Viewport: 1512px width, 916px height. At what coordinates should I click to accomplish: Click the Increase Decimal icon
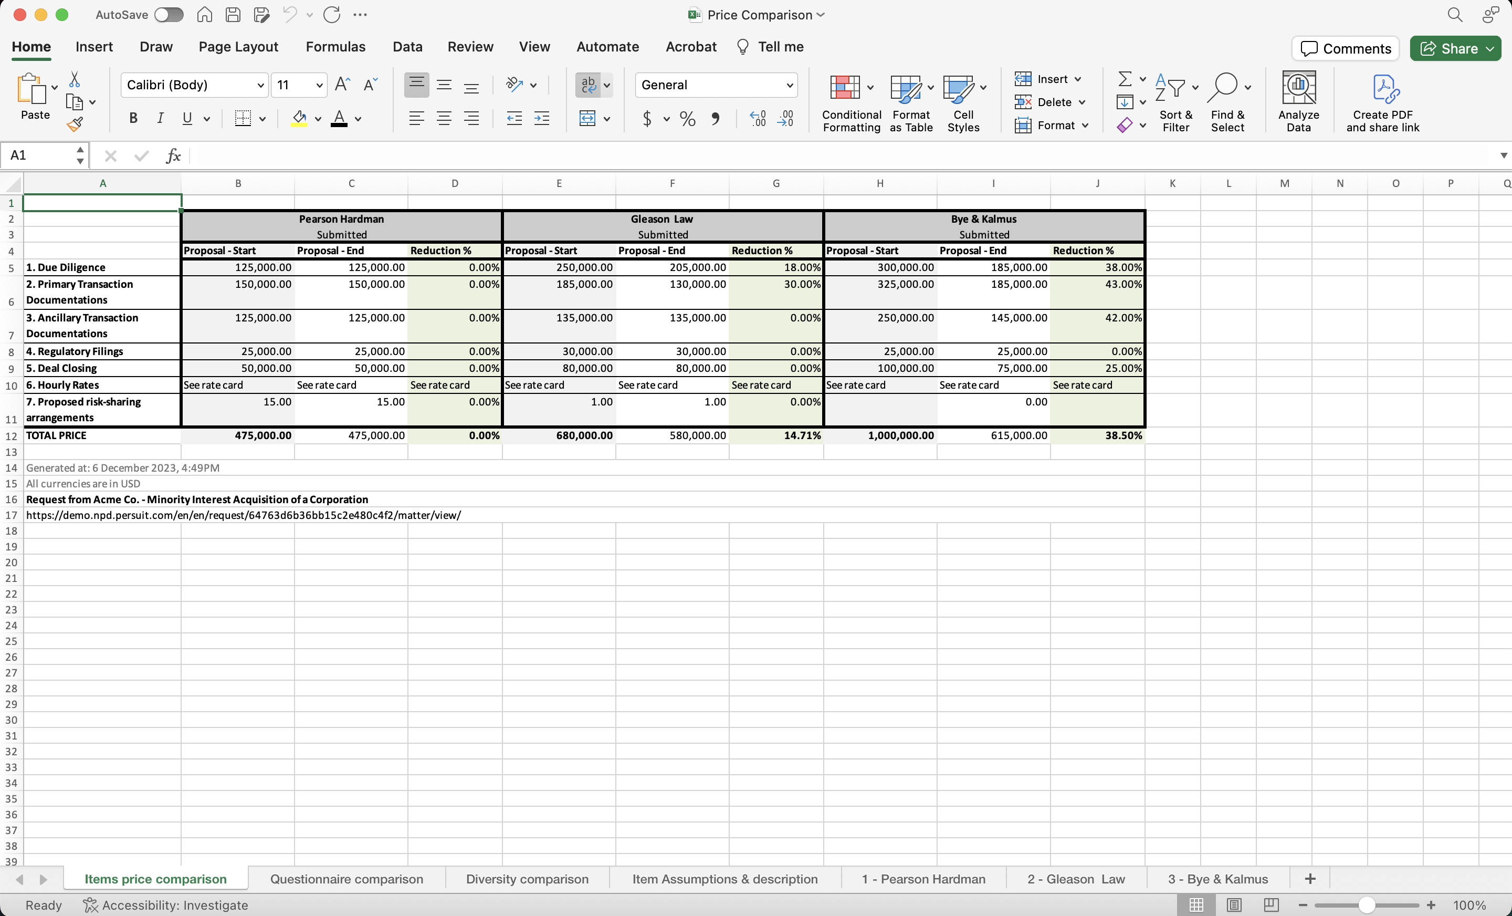[758, 119]
